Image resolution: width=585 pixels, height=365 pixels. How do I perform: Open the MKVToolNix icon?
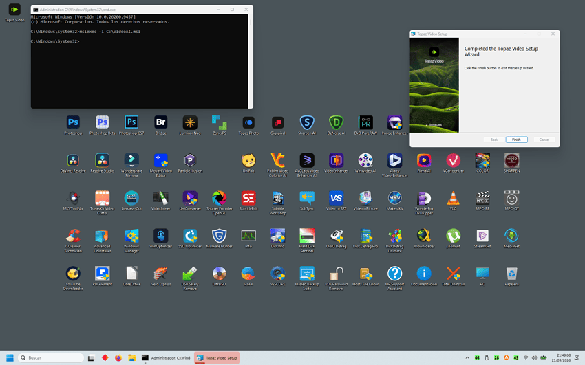coord(73,201)
